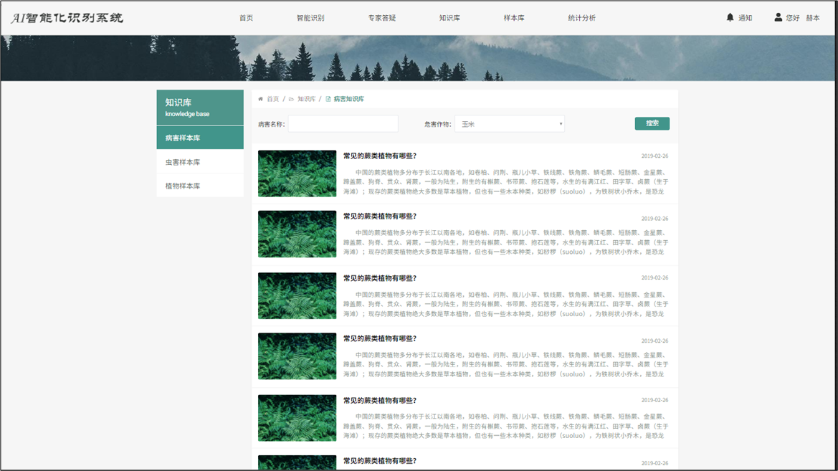This screenshot has width=838, height=471.
Task: Choose 植物样本库 in the sidebar
Action: 200,186
